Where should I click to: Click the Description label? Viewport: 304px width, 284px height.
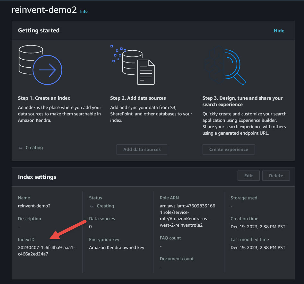tap(30, 219)
